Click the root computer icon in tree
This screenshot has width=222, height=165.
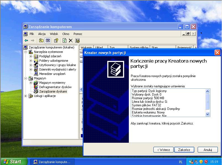pos(25,47)
